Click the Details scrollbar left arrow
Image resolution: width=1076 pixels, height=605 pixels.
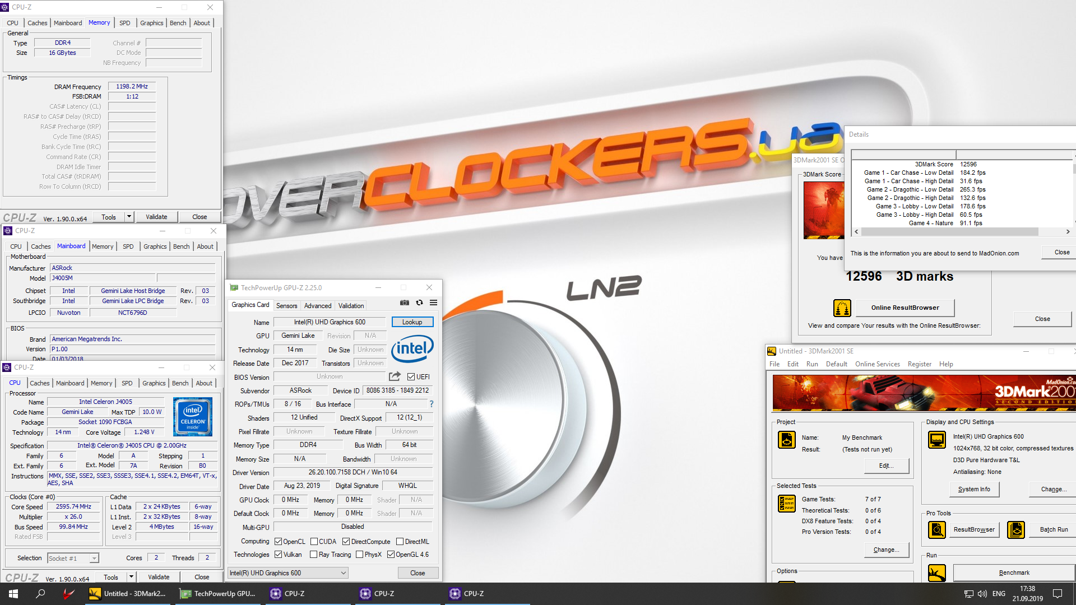pyautogui.click(x=856, y=231)
